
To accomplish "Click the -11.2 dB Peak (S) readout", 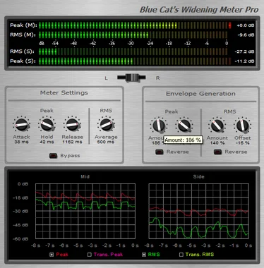I will click(x=245, y=61).
